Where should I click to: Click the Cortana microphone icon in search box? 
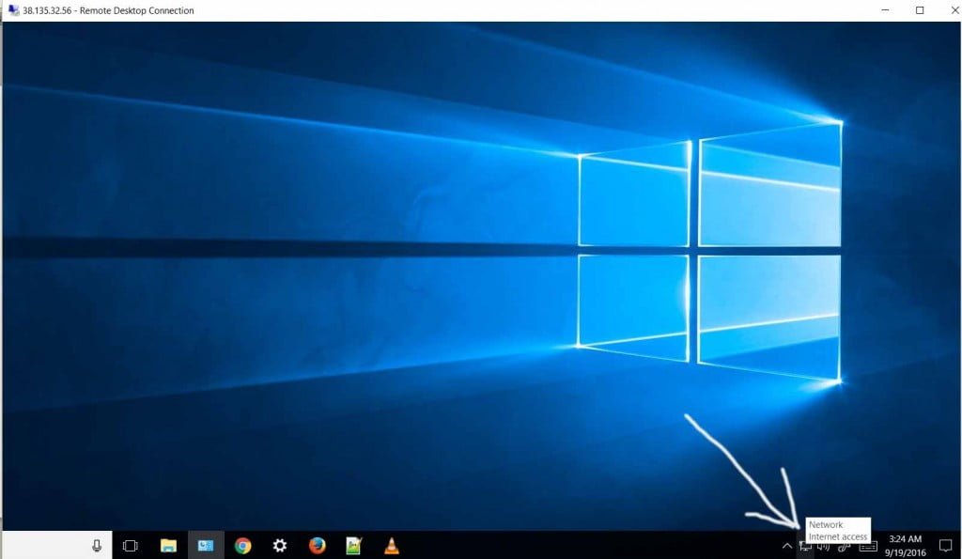pos(97,546)
